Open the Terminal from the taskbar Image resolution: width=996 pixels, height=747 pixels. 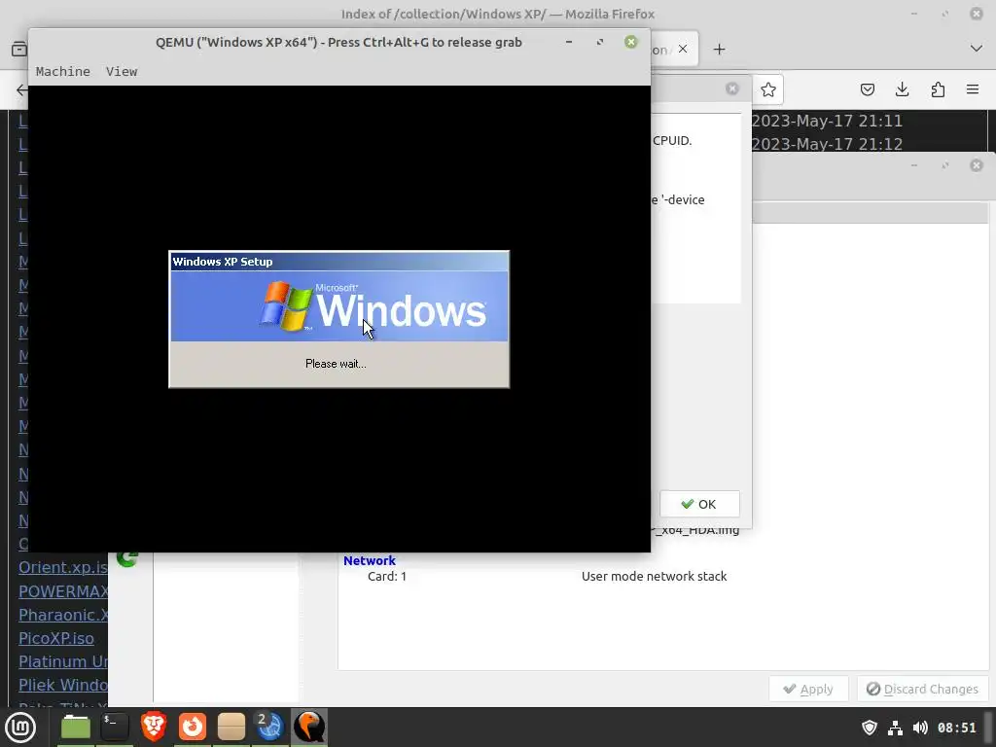[115, 728]
